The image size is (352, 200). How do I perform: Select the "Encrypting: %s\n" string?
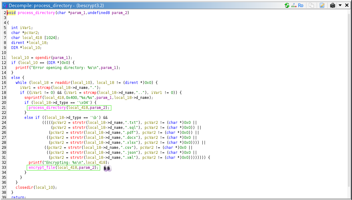pyautogui.click(x=64, y=163)
